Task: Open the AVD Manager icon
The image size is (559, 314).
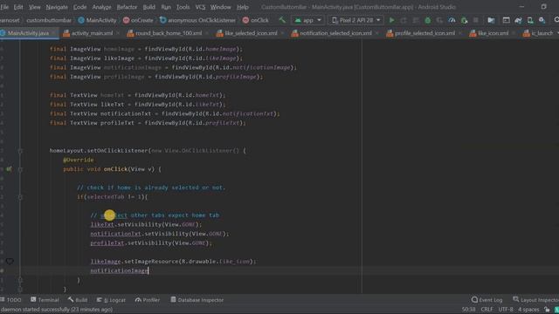Action: [x=530, y=20]
